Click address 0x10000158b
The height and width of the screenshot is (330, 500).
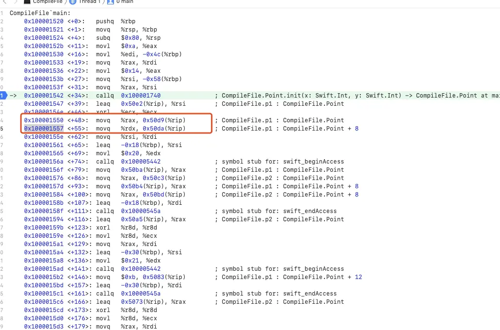pos(44,203)
